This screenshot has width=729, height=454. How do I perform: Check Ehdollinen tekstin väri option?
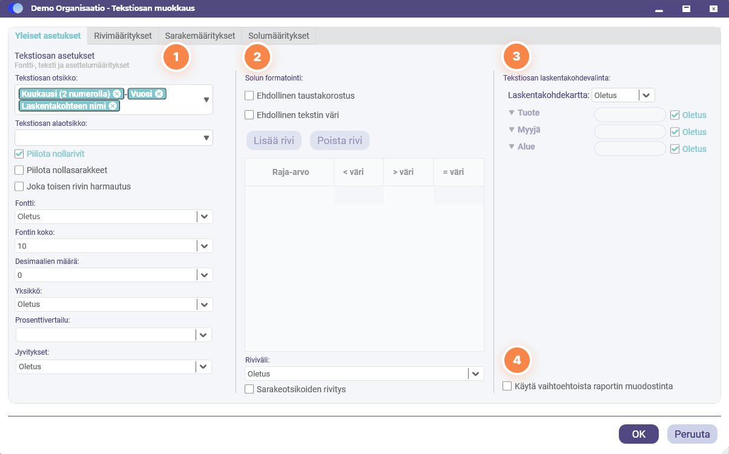[x=249, y=114]
